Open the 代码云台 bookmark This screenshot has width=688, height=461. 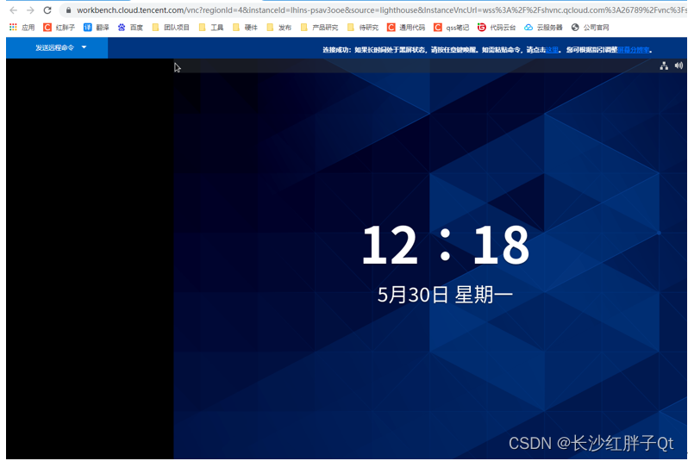(x=497, y=28)
